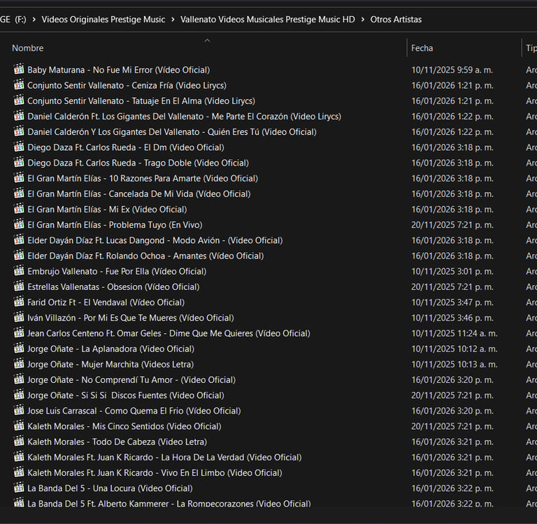Click file icon of Mis Cinco Sentidos
Viewport: 537px width, 524px height.
(19, 425)
